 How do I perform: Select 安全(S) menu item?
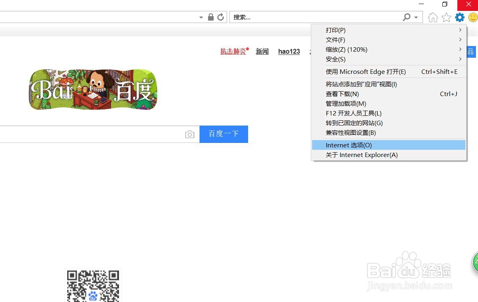389,59
